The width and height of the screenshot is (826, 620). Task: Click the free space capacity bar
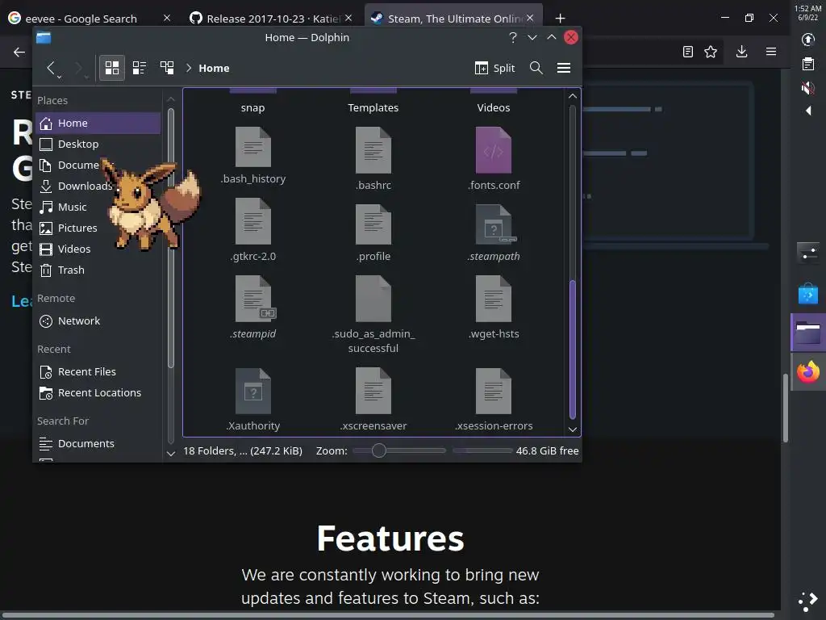click(x=482, y=450)
